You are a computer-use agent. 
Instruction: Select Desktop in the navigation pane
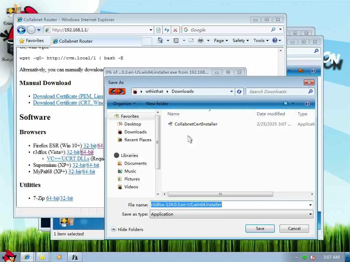click(133, 124)
